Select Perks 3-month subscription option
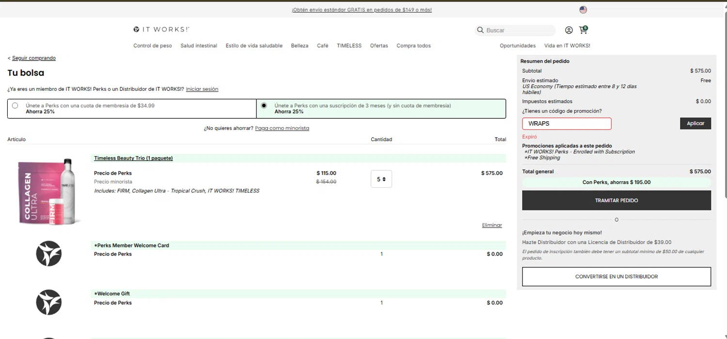This screenshot has height=339, width=727. pos(264,106)
